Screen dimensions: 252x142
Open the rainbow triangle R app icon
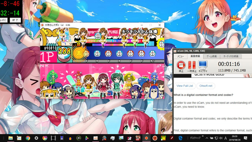[x=87, y=138]
